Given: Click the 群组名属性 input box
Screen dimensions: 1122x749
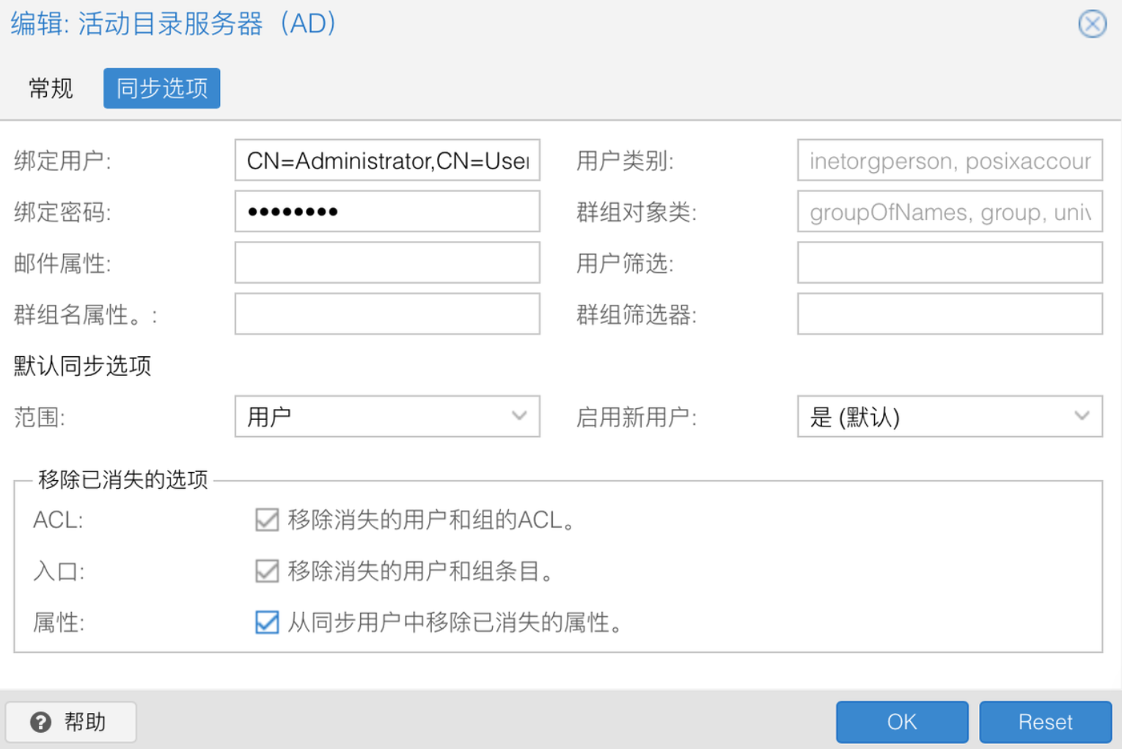Looking at the screenshot, I should pos(387,314).
